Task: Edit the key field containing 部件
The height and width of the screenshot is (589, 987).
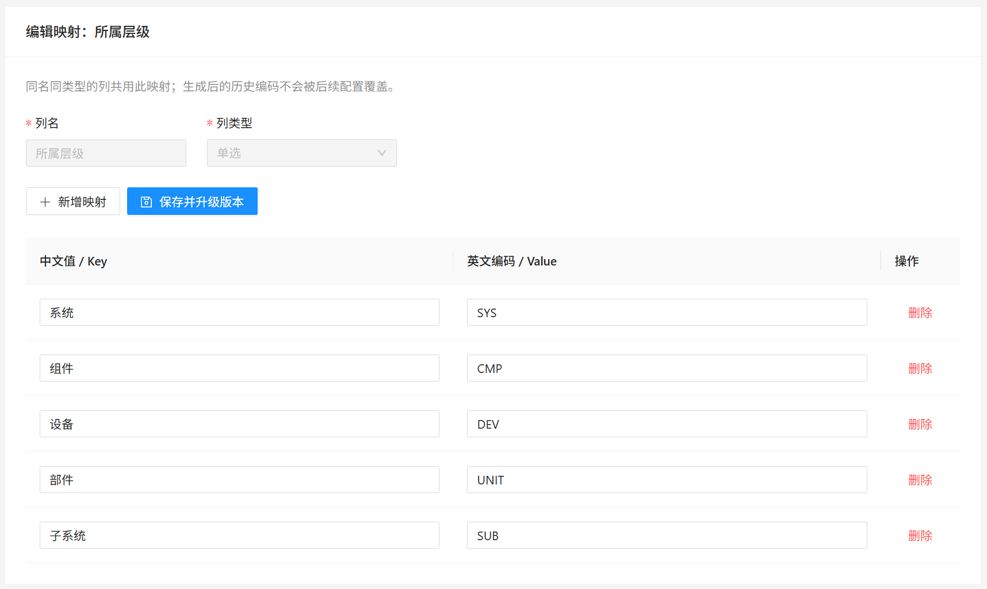Action: (239, 479)
